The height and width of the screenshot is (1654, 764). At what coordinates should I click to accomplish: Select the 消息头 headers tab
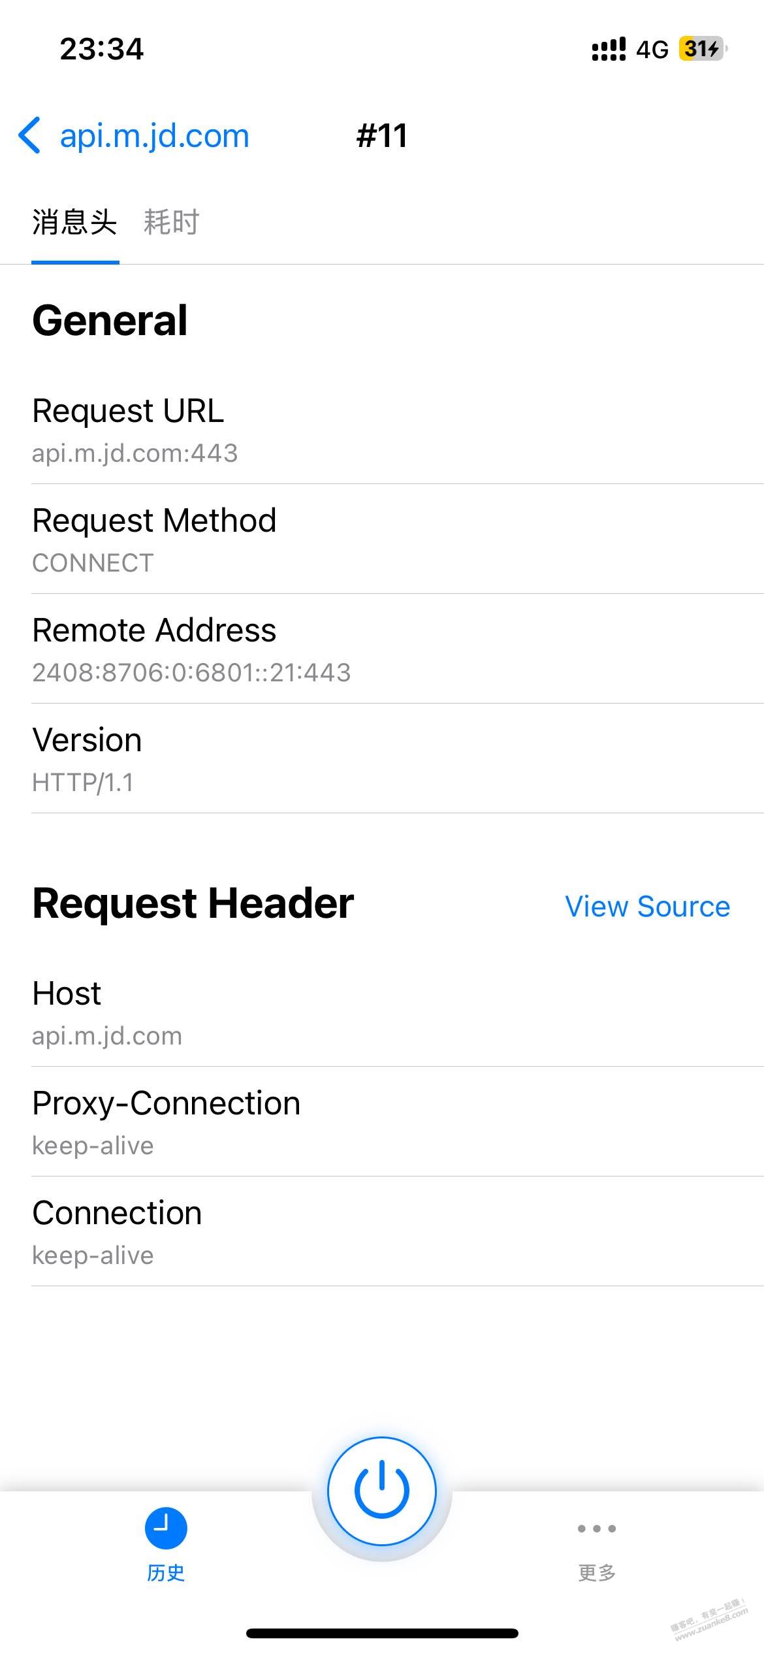click(75, 222)
